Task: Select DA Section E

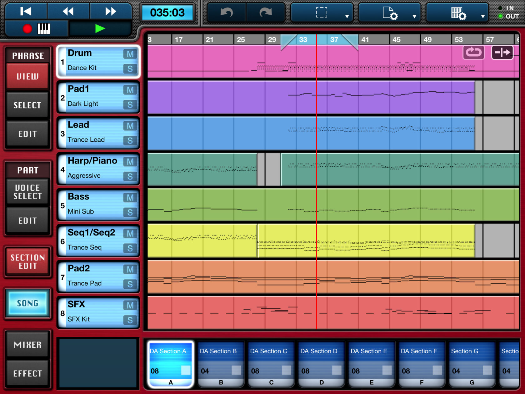Action: coord(372,364)
